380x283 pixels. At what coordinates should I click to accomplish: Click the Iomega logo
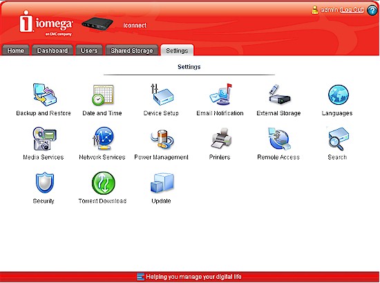tap(46, 23)
